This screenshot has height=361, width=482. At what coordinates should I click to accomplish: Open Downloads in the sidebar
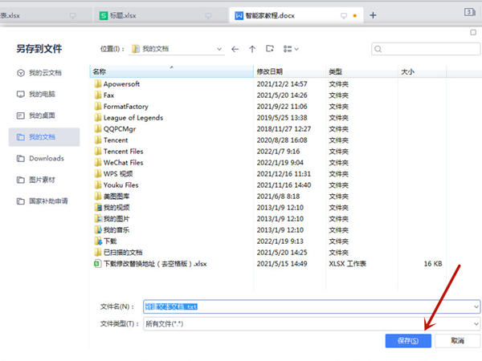coord(46,158)
